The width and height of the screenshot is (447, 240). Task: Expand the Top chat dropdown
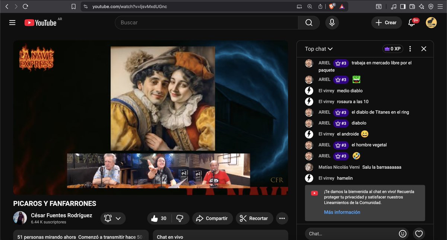point(319,49)
